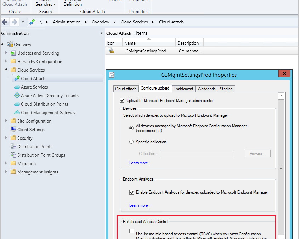Image resolution: width=299 pixels, height=239 pixels.
Task: Open dropdown arrow after Administration breadcrumb
Action: [86, 22]
